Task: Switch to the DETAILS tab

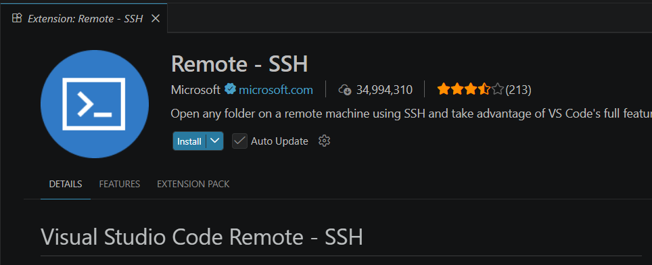Action: coord(66,184)
